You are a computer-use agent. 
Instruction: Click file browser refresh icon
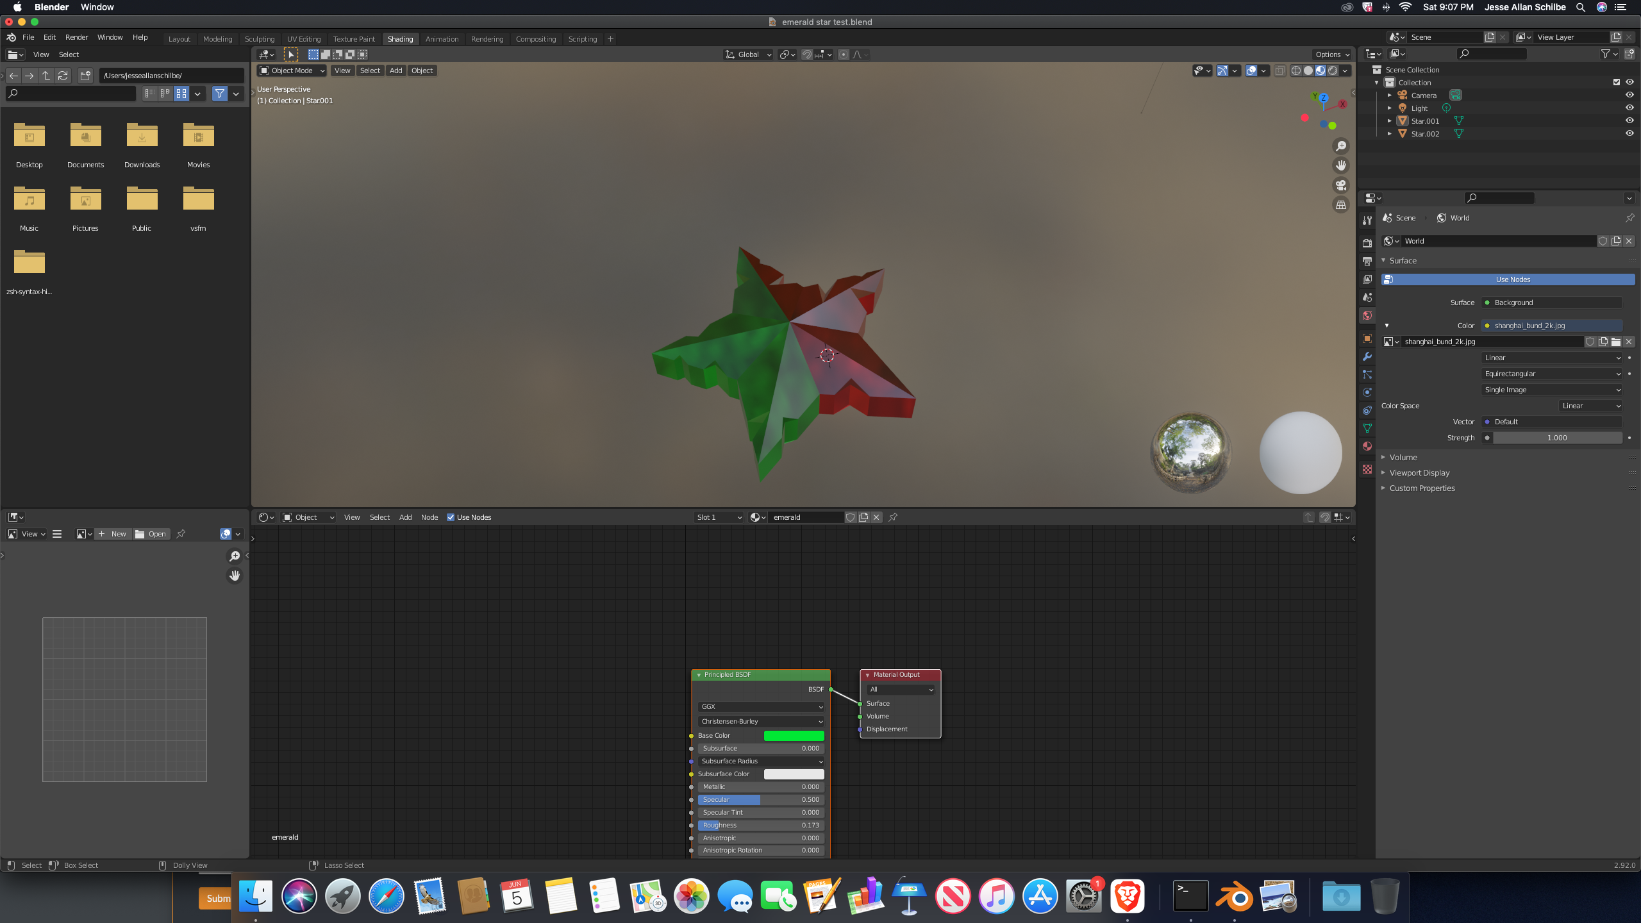(x=63, y=76)
